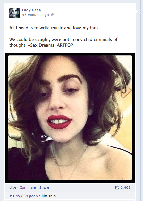The width and height of the screenshot is (143, 201).
Task: Click the like this text after people
Action: [49, 196]
